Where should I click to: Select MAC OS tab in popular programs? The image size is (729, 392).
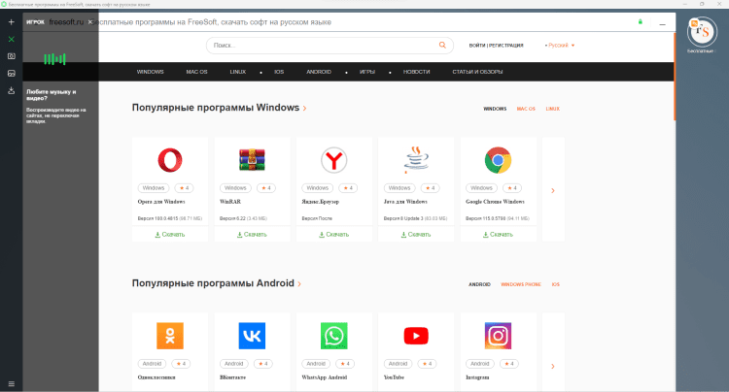[526, 109]
